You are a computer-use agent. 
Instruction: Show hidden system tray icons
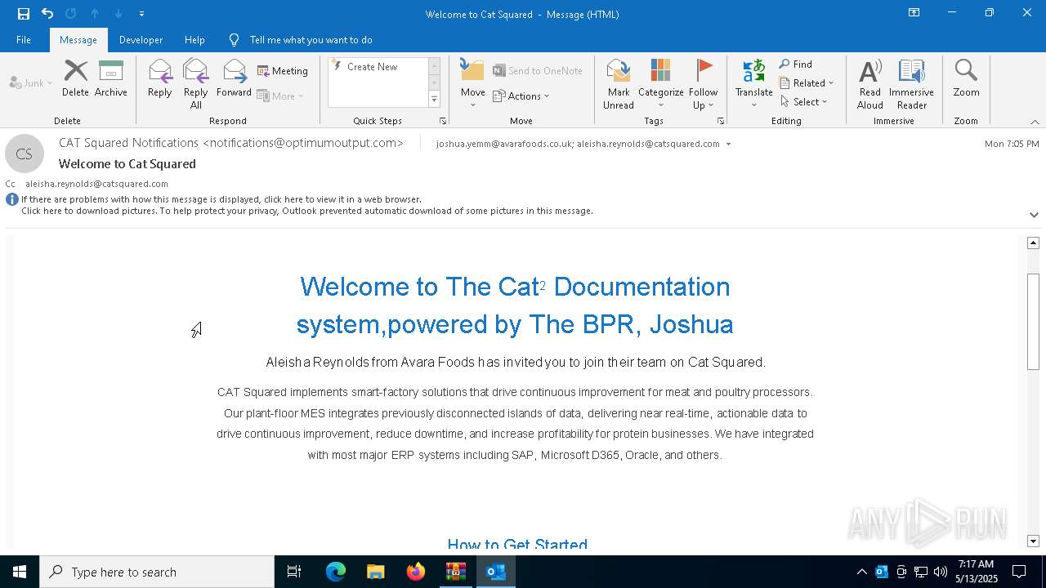tap(861, 572)
